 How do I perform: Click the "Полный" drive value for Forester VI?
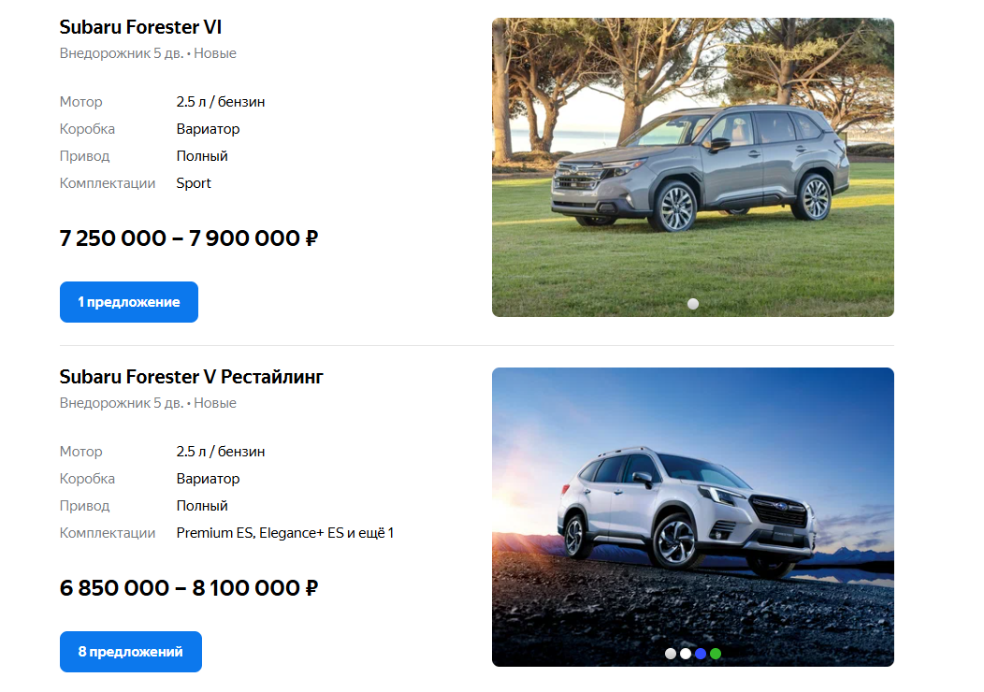tap(201, 156)
